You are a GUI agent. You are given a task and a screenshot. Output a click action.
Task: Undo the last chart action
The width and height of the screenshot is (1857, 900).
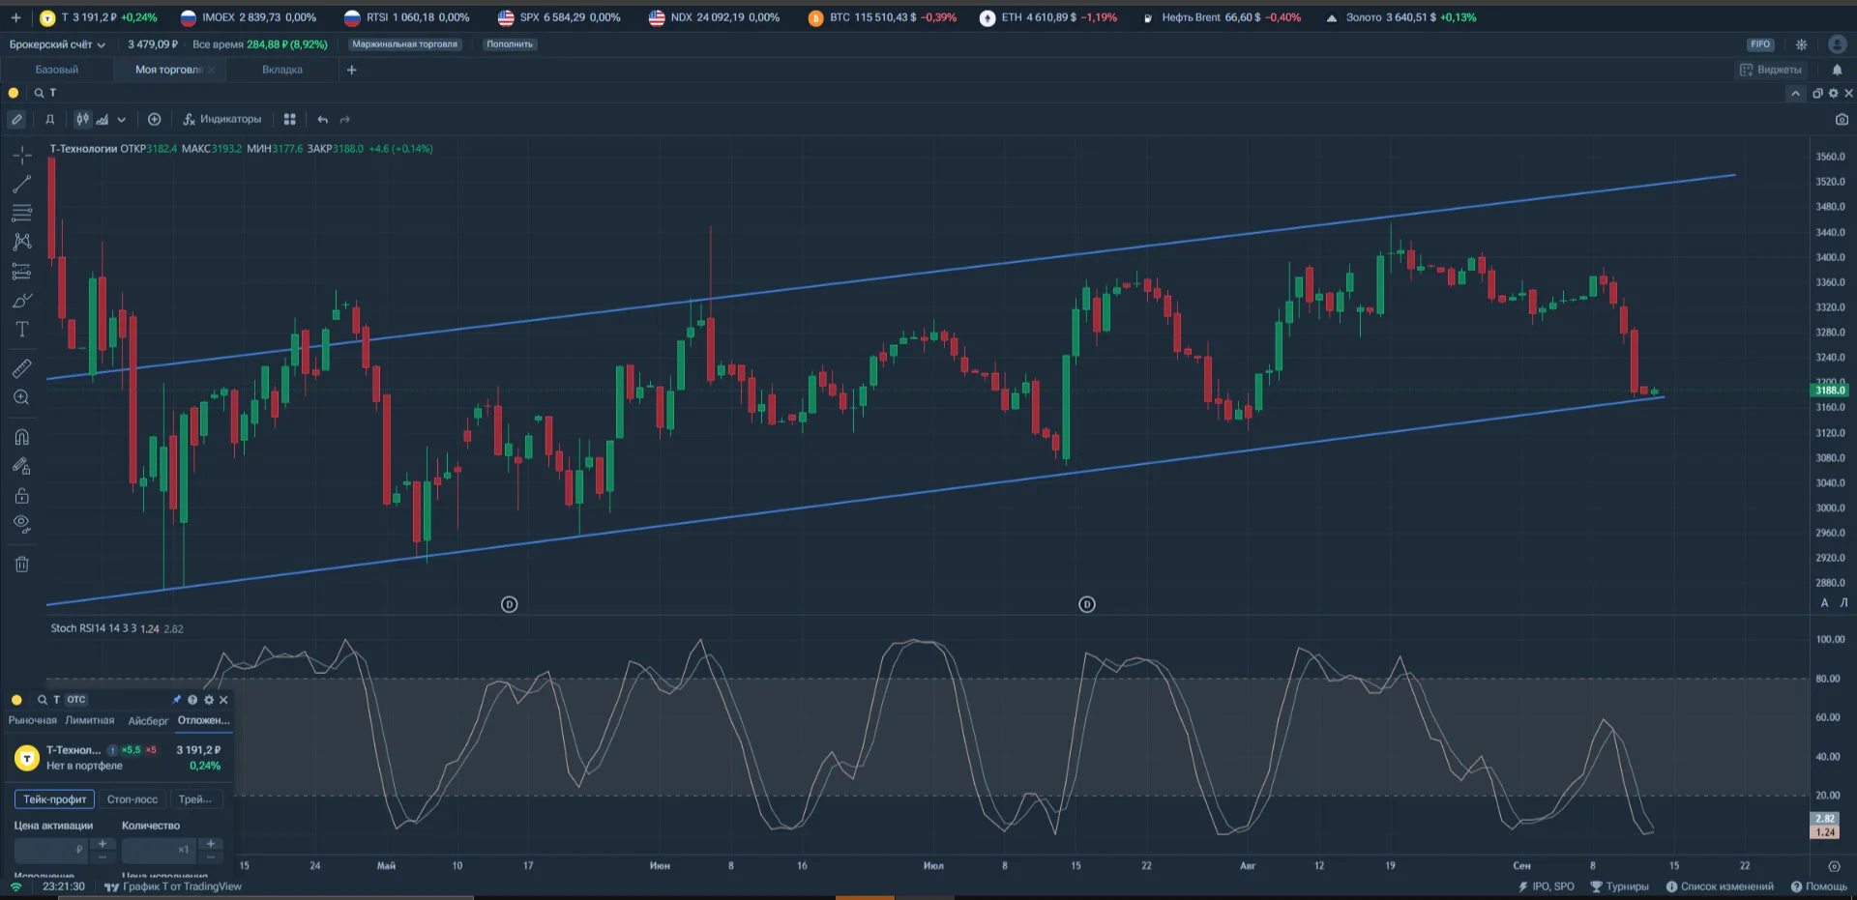(322, 119)
